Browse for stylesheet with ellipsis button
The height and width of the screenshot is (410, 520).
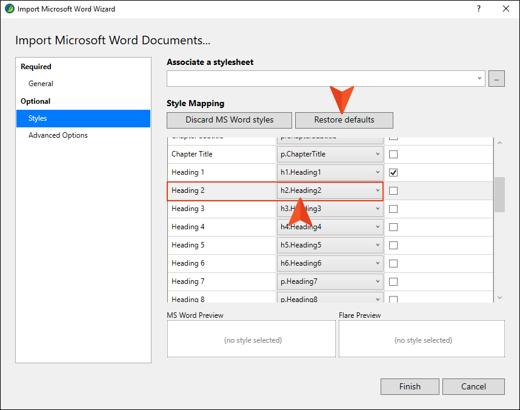click(496, 79)
